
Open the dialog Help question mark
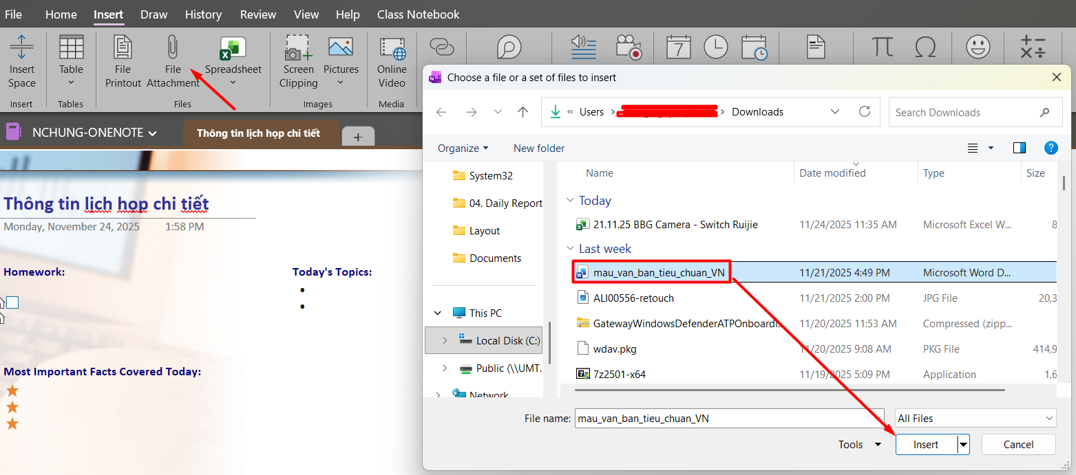click(x=1051, y=148)
